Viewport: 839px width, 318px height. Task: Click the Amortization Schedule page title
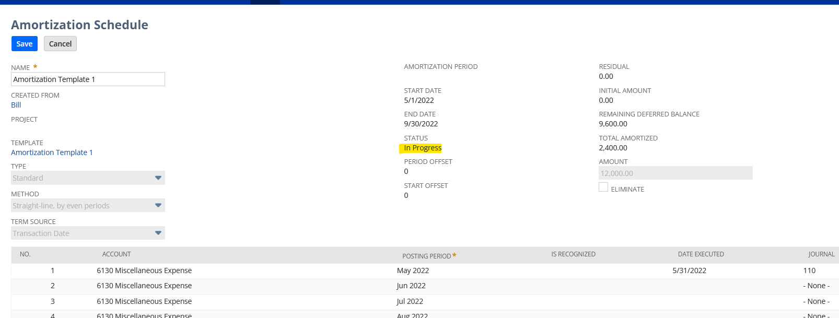(79, 25)
